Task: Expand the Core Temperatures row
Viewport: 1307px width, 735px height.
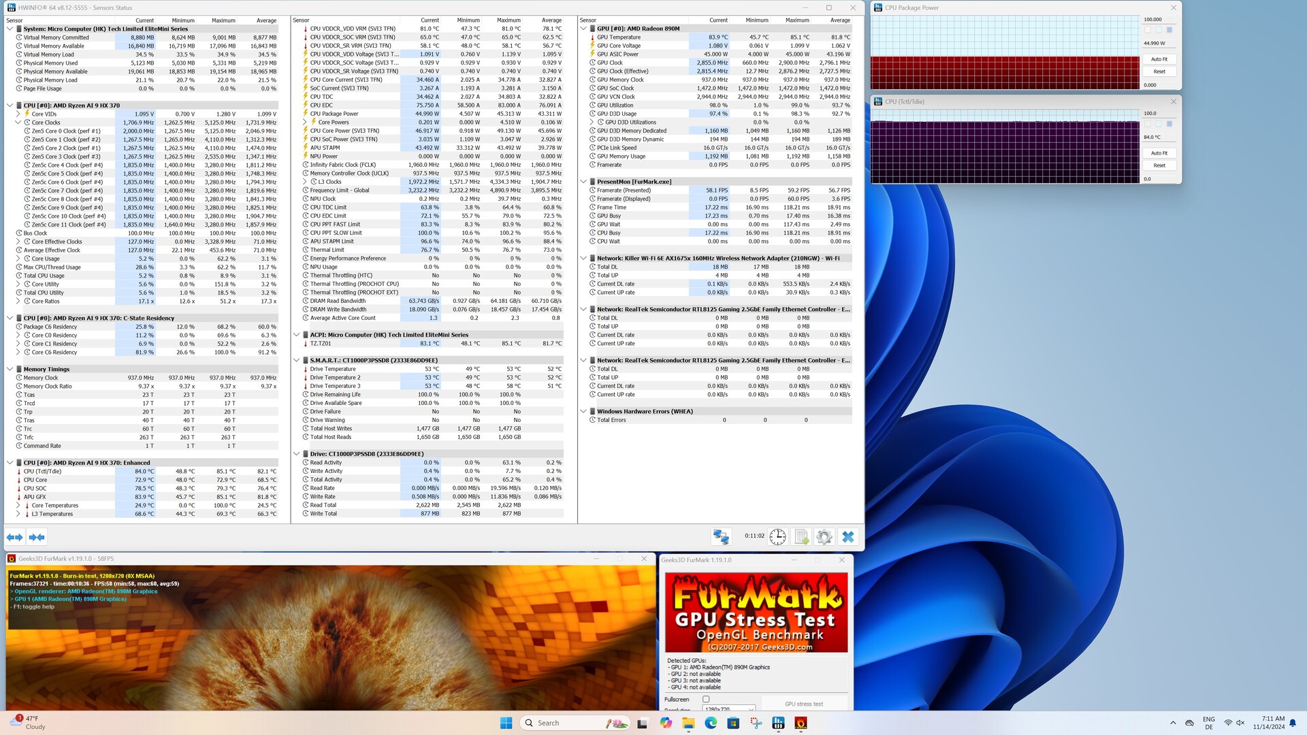Action: click(x=18, y=506)
